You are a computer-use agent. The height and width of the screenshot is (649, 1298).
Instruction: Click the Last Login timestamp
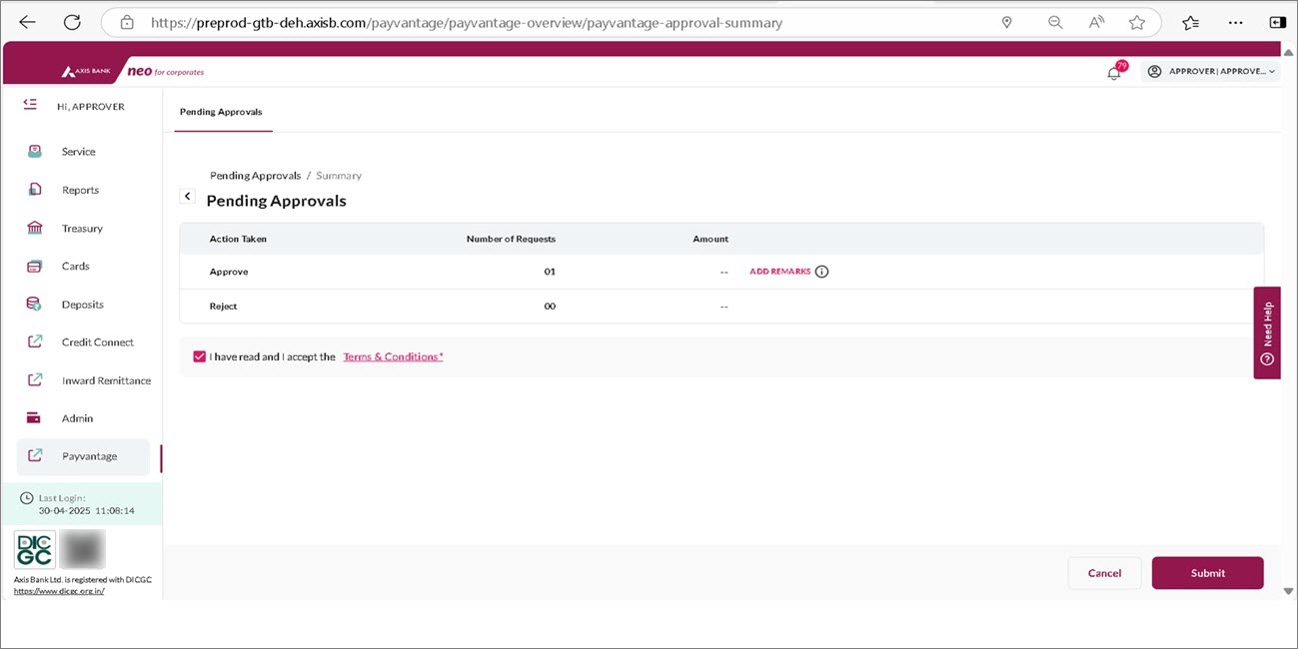click(x=86, y=510)
